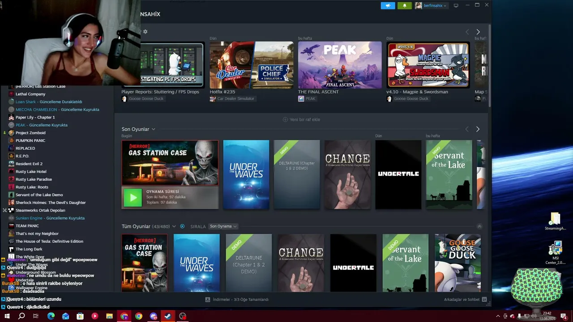Go to next news items arrow
The height and width of the screenshot is (322, 573).
click(478, 32)
